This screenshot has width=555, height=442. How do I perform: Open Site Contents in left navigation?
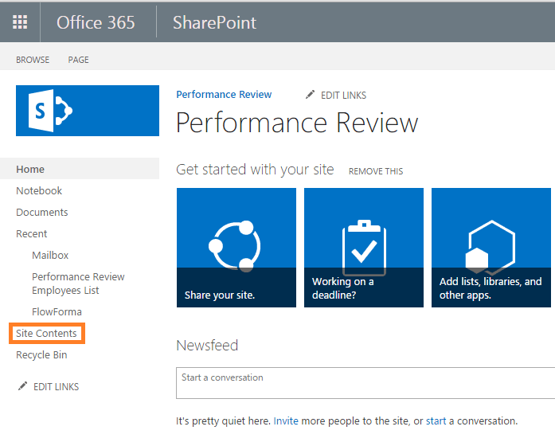pyautogui.click(x=46, y=334)
